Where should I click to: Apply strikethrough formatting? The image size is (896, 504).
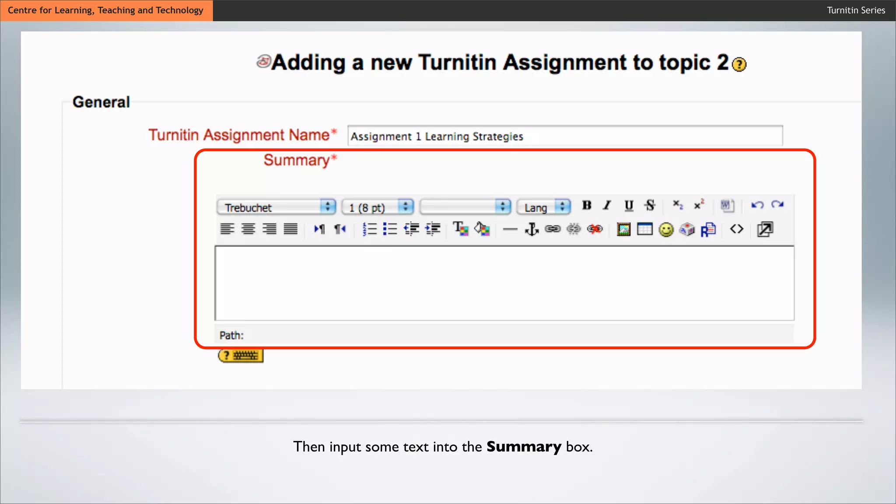click(x=650, y=205)
